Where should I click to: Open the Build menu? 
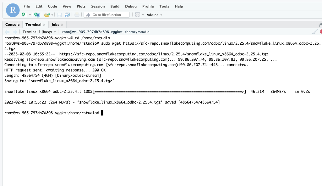coord(115,6)
